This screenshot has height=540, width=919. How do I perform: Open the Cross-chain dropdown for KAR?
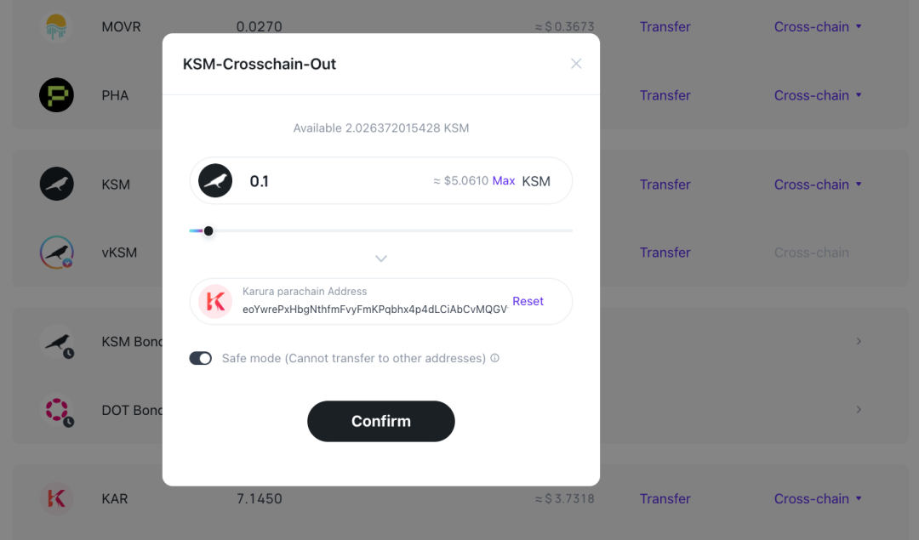click(818, 498)
